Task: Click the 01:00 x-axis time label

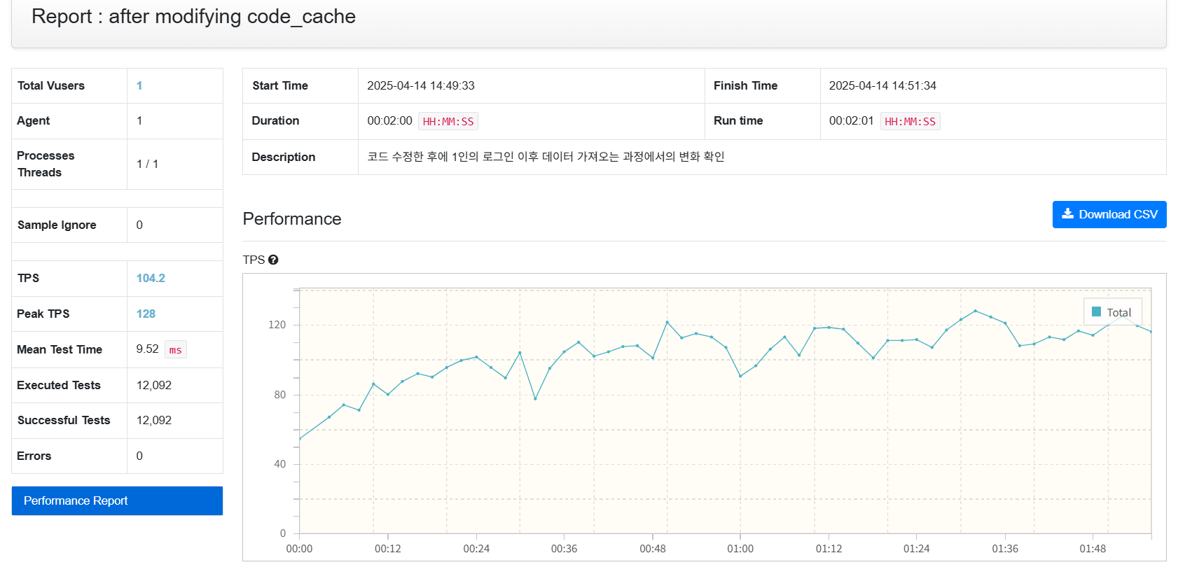Action: click(740, 549)
